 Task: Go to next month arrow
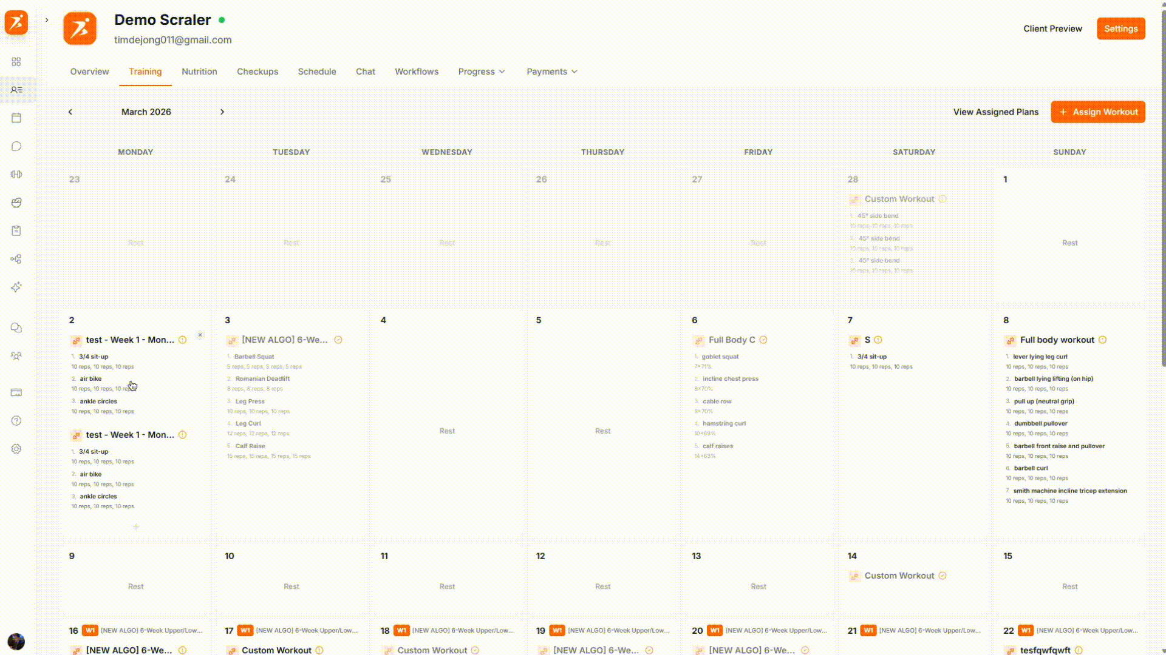tap(222, 112)
